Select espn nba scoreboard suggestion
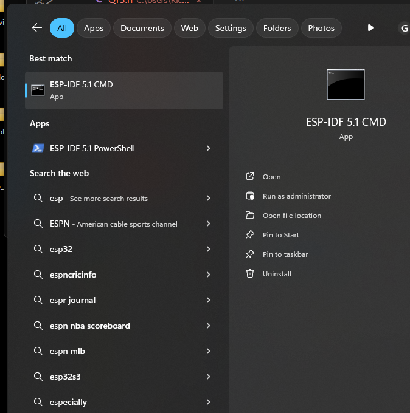Viewport: 410px width, 413px height. tap(123, 326)
